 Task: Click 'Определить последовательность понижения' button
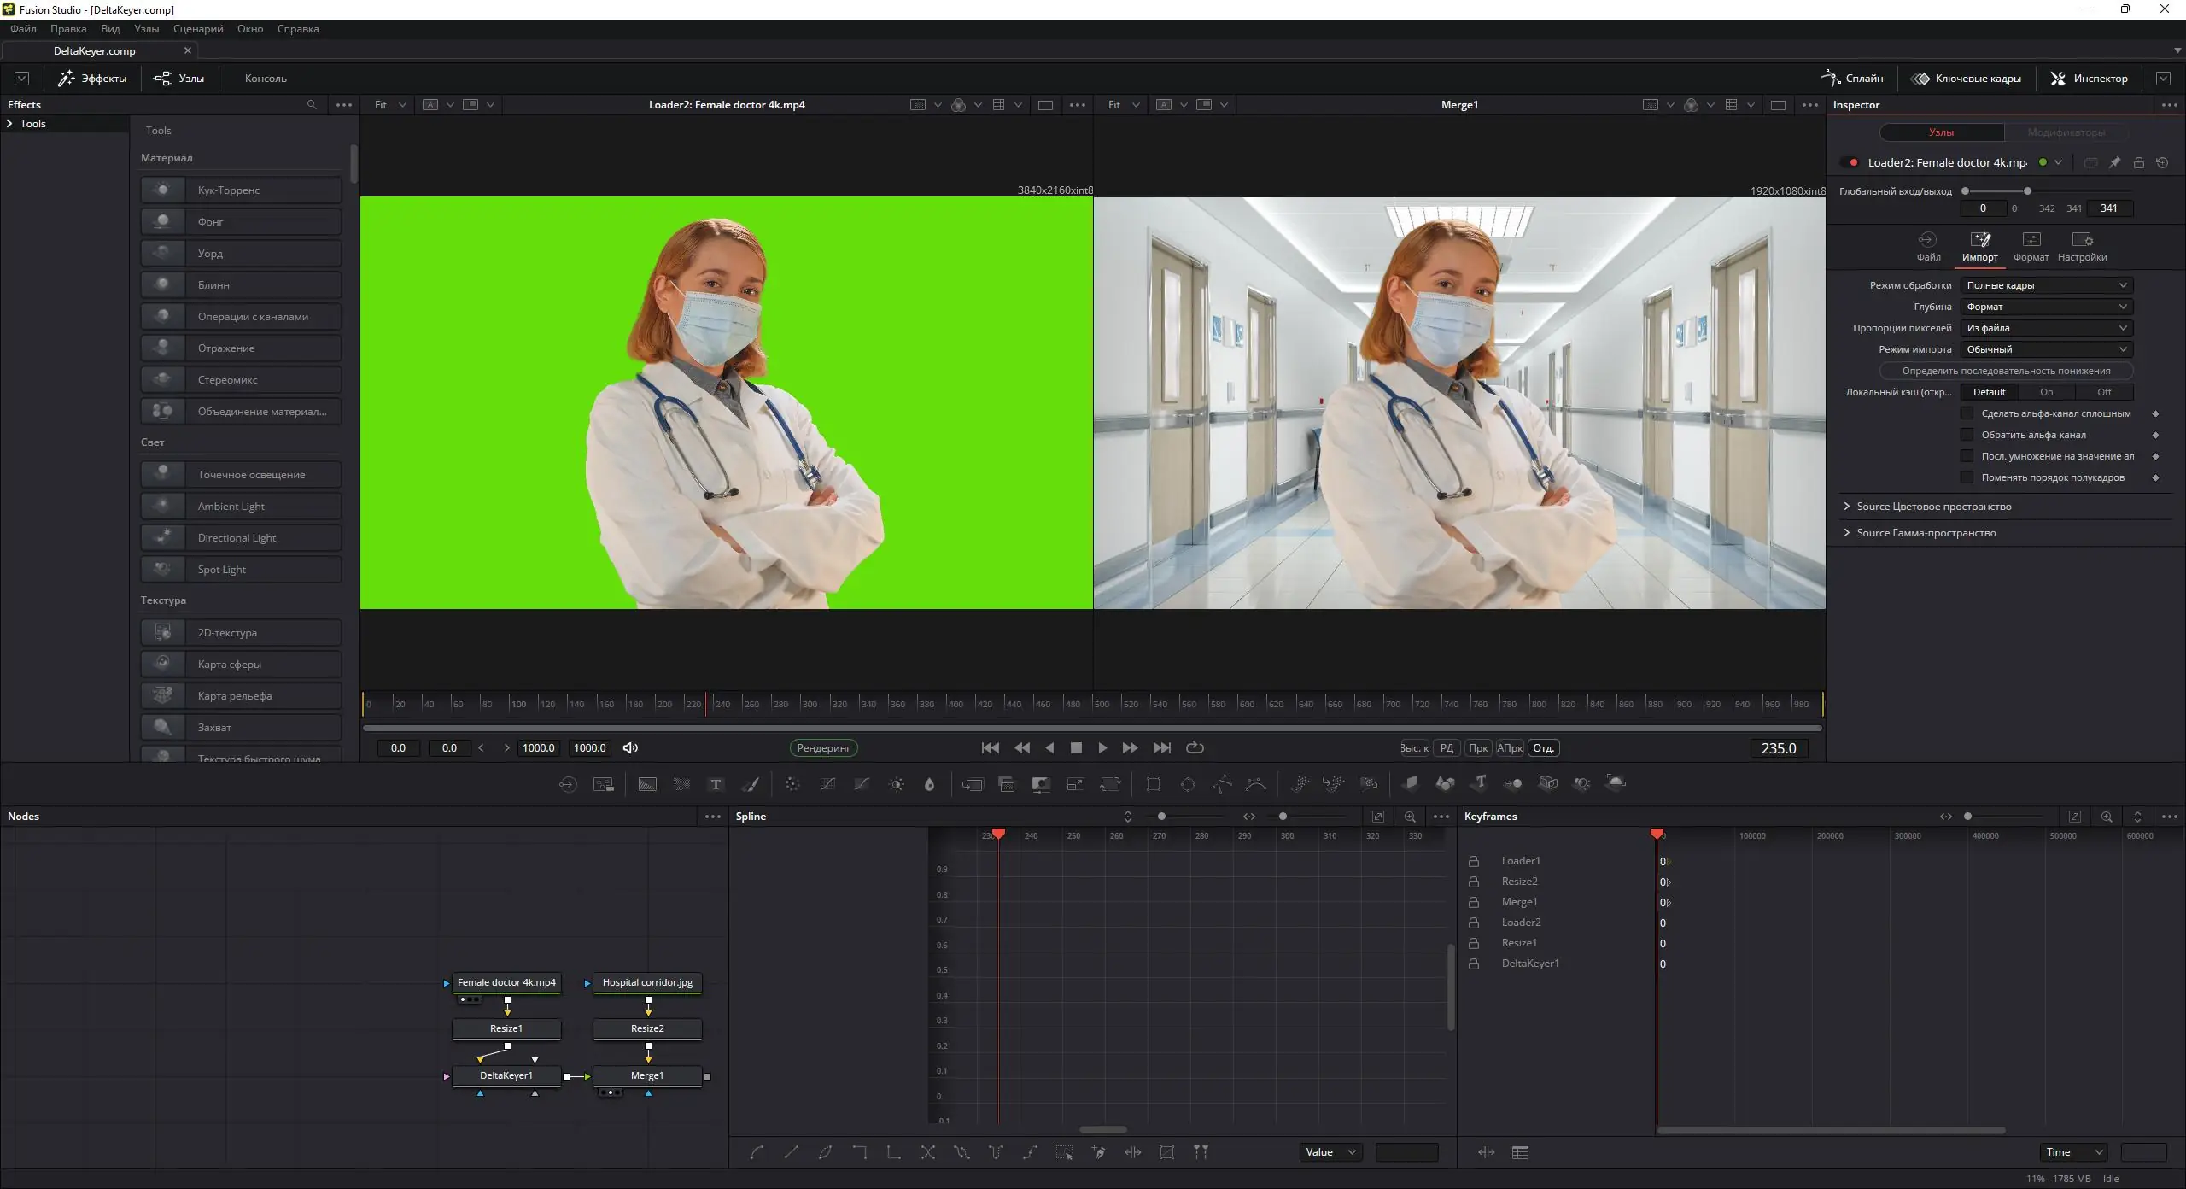tap(2005, 371)
